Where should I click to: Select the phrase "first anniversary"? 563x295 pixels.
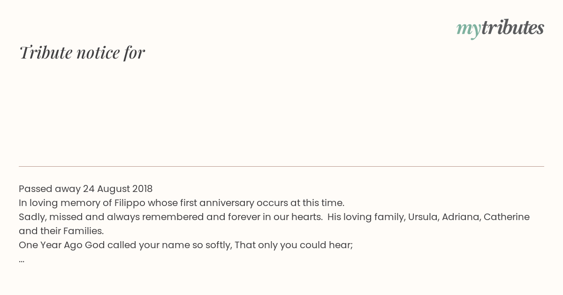click(216, 203)
